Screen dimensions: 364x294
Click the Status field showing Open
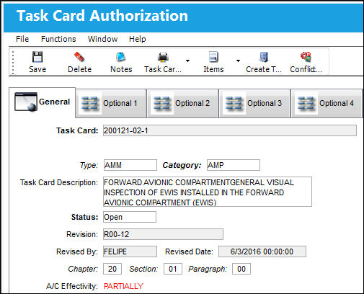[x=130, y=217]
